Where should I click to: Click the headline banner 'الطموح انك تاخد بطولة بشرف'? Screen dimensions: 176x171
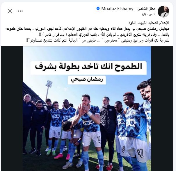click(x=88, y=68)
